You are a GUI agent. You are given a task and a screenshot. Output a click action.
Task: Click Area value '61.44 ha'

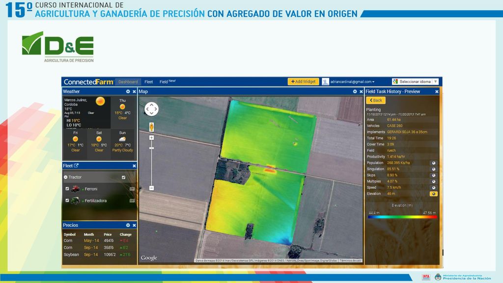(393, 120)
